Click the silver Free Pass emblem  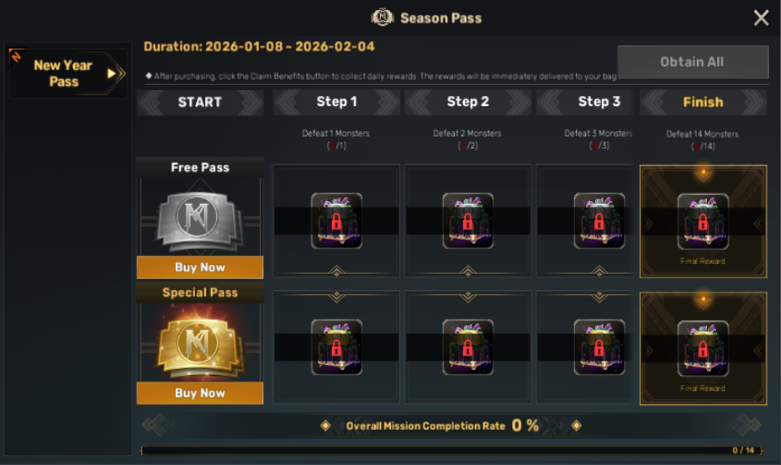(x=200, y=217)
